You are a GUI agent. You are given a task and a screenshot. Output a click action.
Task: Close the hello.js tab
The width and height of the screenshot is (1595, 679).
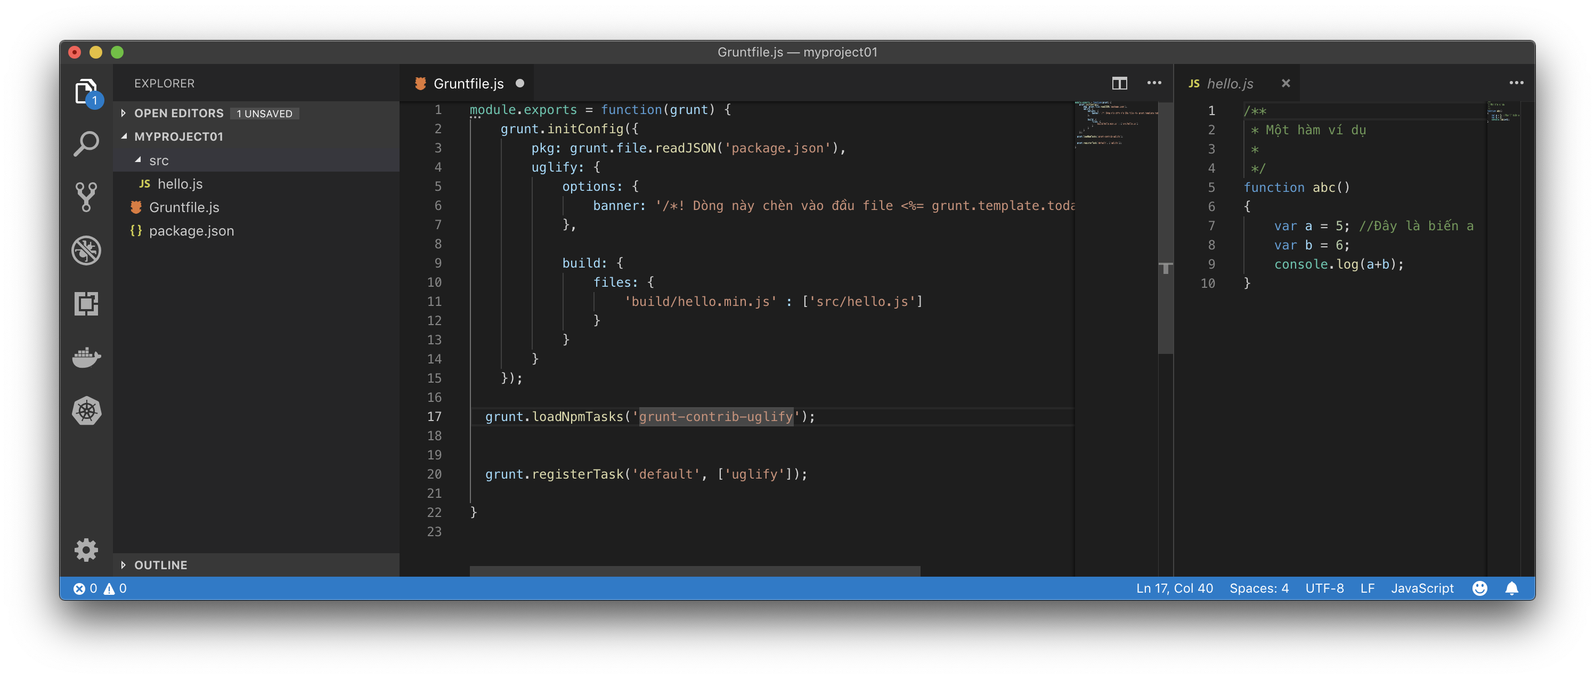point(1285,84)
